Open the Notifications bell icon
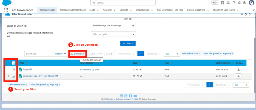This screenshot has width=256, height=110. coord(244,3)
